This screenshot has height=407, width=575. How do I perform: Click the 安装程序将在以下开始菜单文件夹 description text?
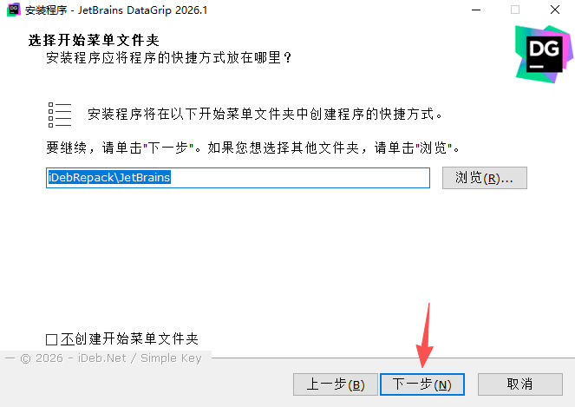265,115
